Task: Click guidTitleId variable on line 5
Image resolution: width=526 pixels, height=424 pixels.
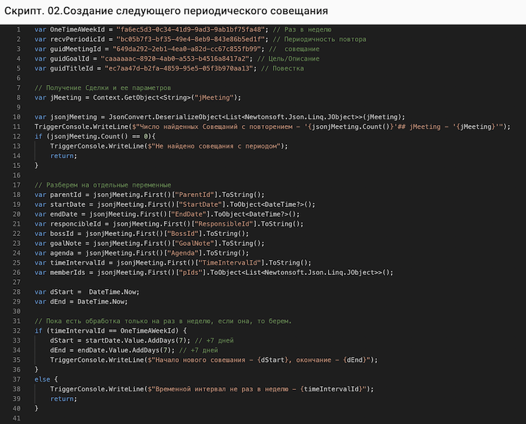Action: tap(71, 69)
